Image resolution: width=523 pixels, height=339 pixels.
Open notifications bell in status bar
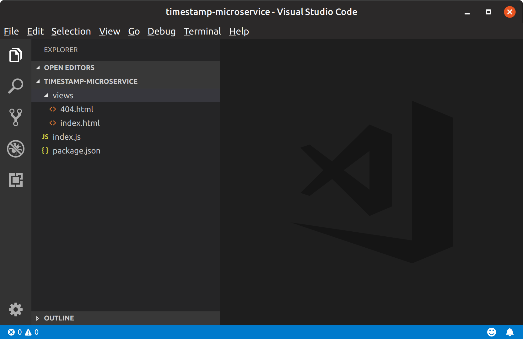click(510, 332)
